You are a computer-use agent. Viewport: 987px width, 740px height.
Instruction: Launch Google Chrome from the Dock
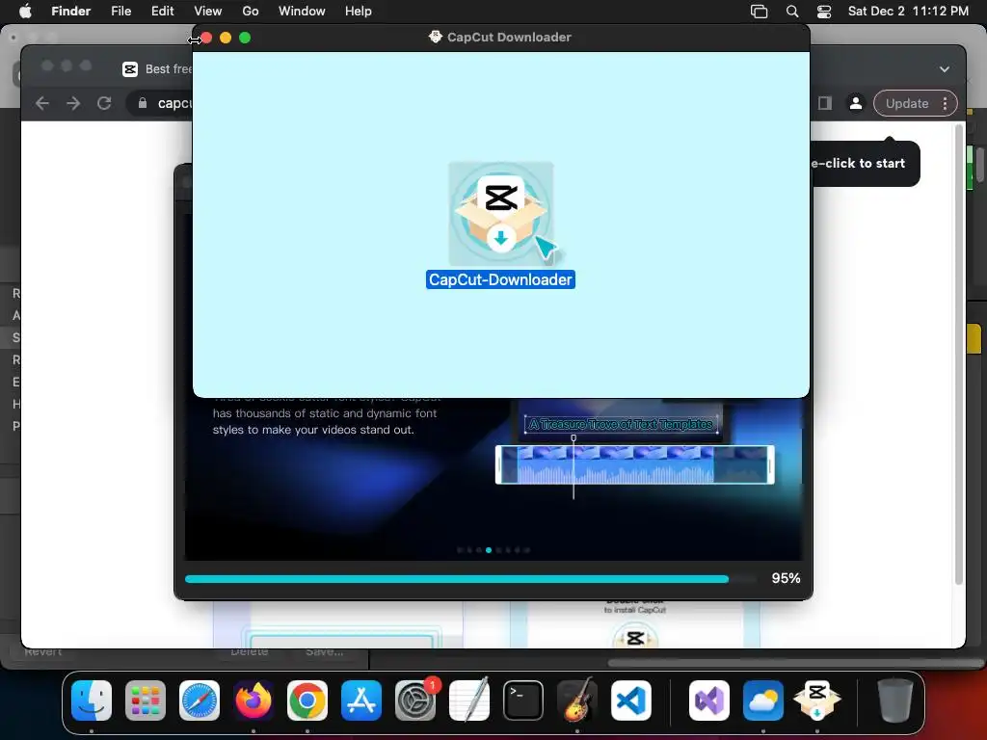(307, 700)
